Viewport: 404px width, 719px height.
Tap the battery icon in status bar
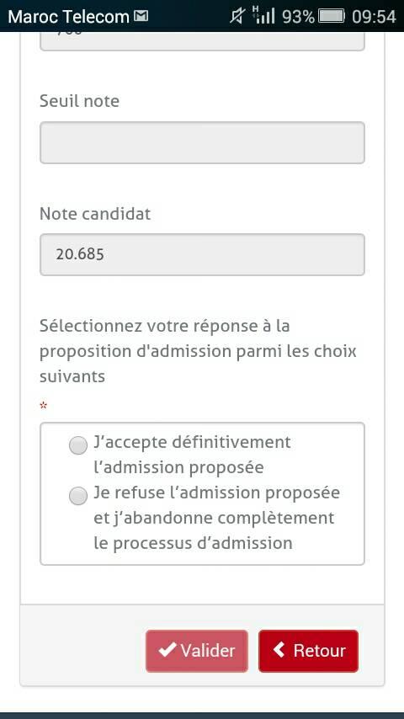[x=332, y=17]
